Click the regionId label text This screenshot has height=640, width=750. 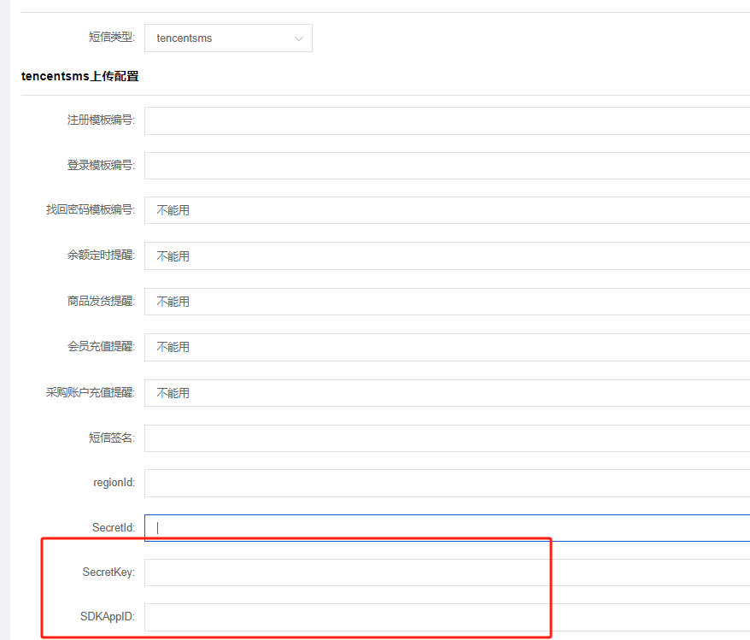click(114, 483)
